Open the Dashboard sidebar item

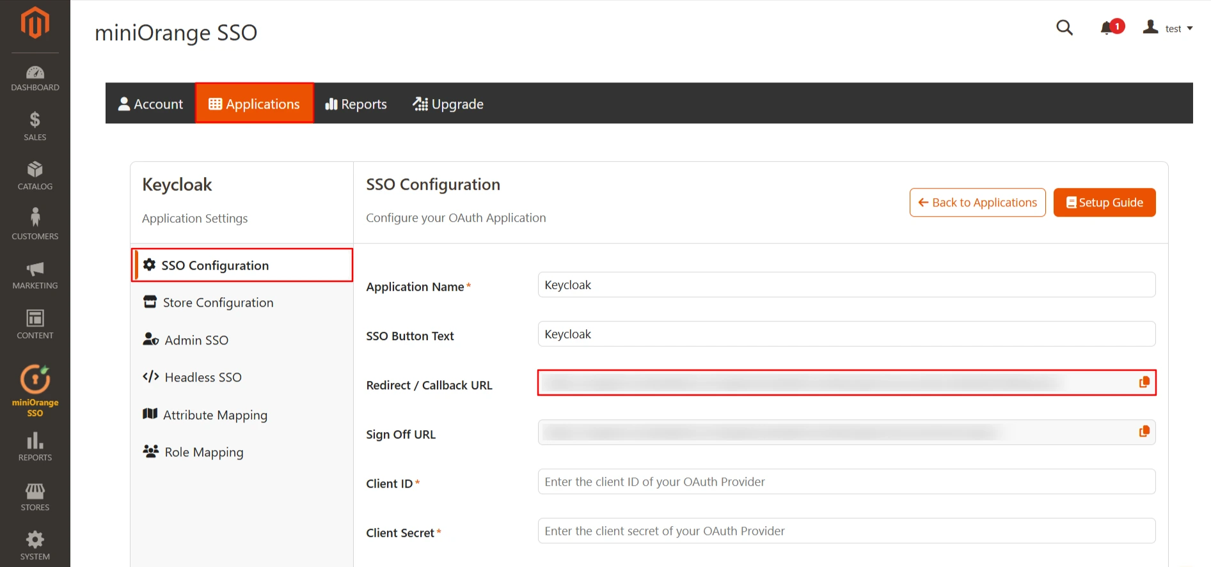[x=35, y=79]
